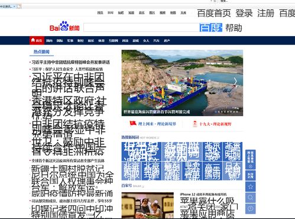Open the carousel caption 世界最长海底沉管隧道
Screen dimensions: 295x219
(x=157, y=112)
